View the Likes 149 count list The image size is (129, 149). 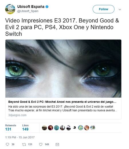[25, 128]
